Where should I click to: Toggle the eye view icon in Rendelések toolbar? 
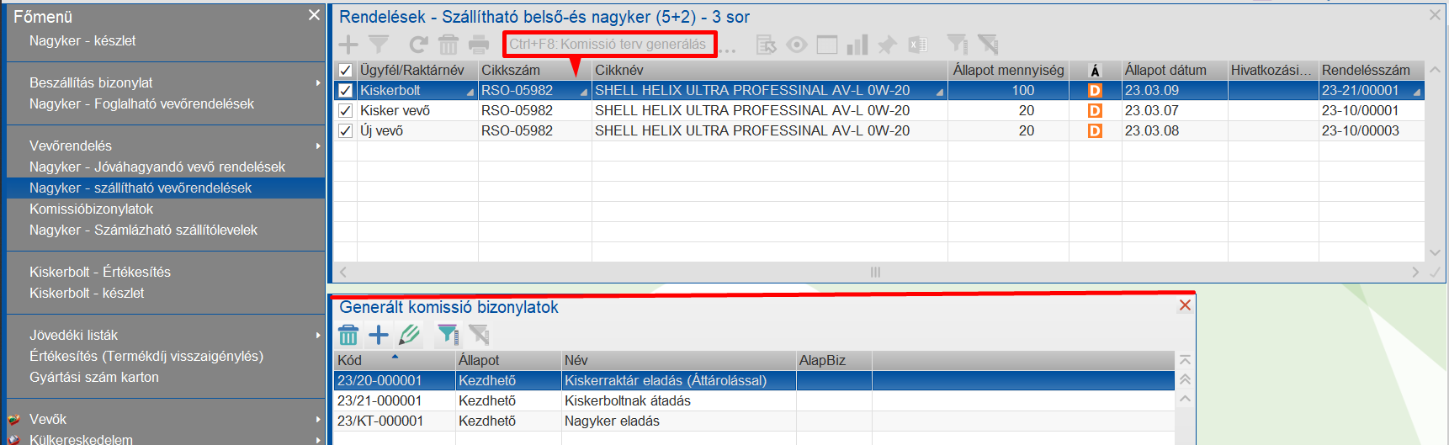(797, 45)
